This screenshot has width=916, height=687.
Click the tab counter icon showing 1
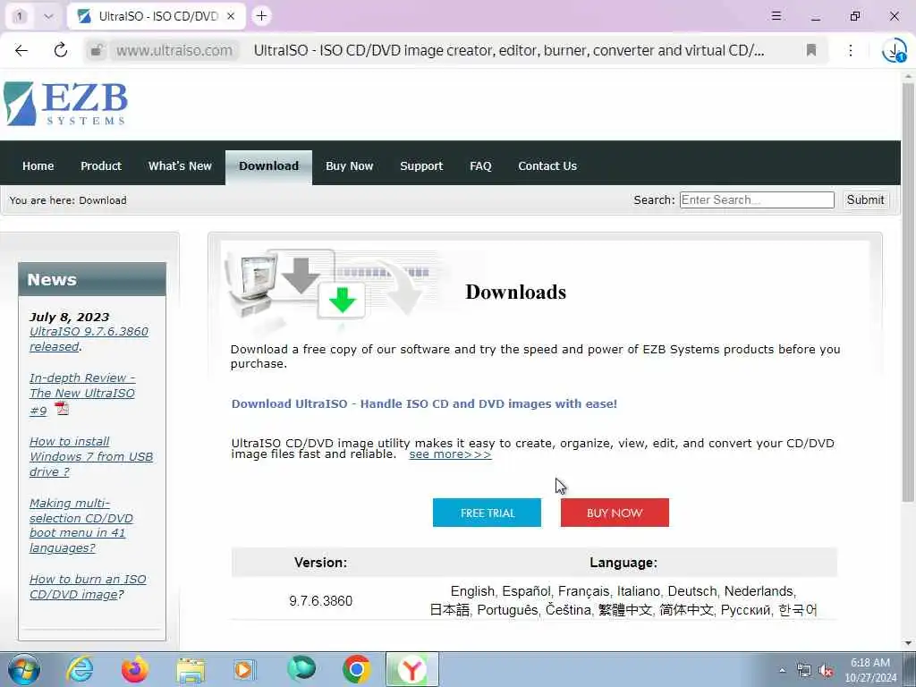(20, 16)
